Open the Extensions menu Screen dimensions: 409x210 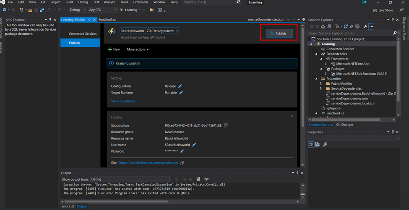141,2
